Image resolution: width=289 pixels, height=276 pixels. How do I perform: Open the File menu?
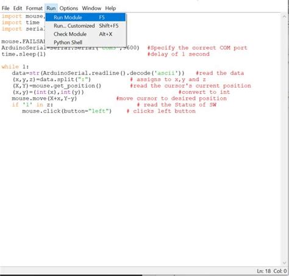5,9
